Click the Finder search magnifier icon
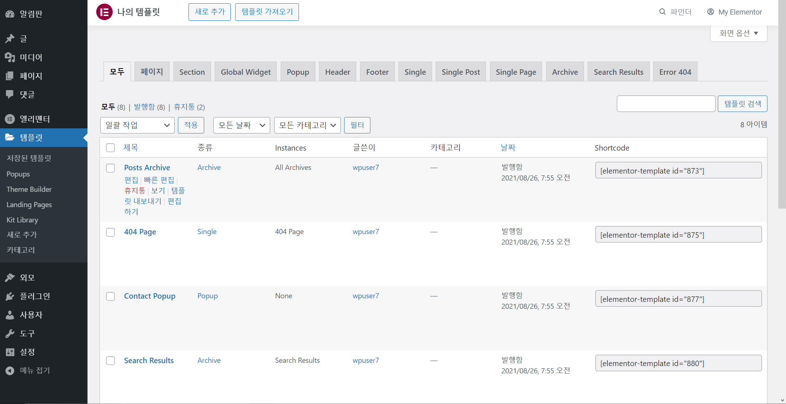This screenshot has height=404, width=786. pos(662,12)
